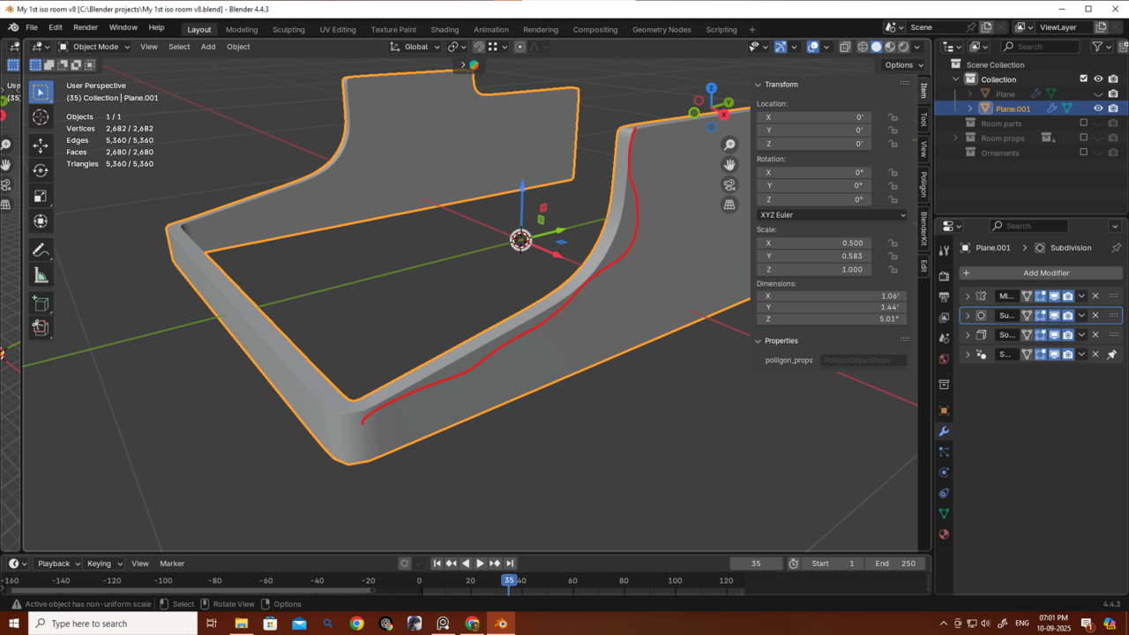Screen dimensions: 1129x635
Task: Click the Zoom magnifier viewport gizmo
Action: [729, 145]
